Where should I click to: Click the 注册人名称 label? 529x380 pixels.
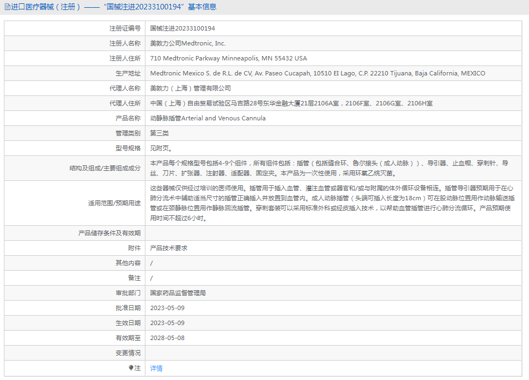pos(125,43)
